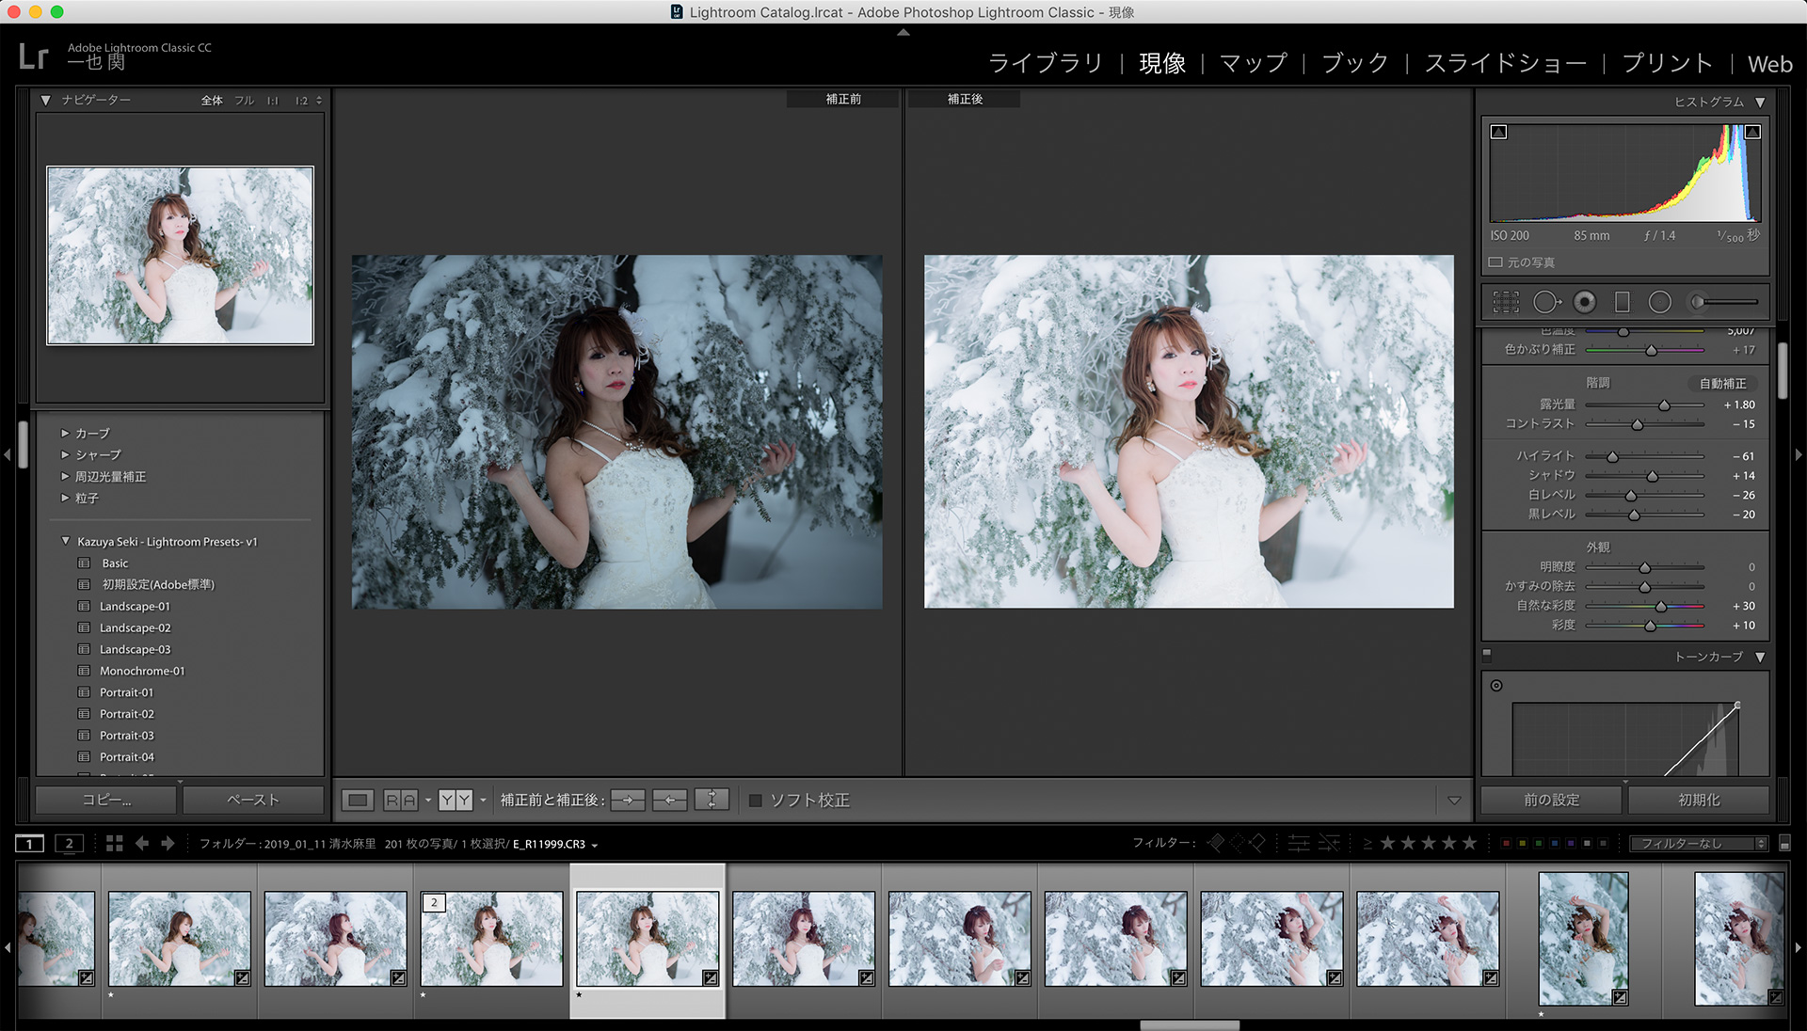Expand the 周辺光量補正 preset folder
Viewport: 1807px width, 1031px height.
65,476
